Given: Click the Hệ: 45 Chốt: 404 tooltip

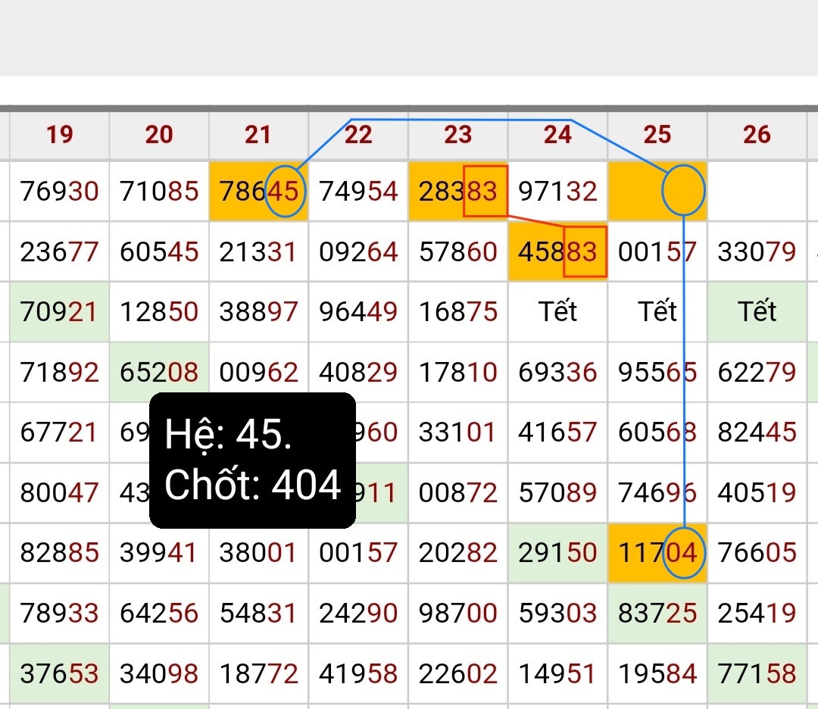Looking at the screenshot, I should (x=252, y=461).
